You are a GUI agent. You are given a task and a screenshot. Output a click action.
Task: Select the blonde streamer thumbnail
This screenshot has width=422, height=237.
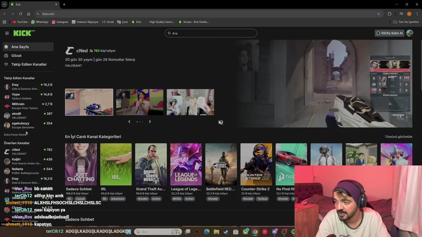tap(190, 102)
